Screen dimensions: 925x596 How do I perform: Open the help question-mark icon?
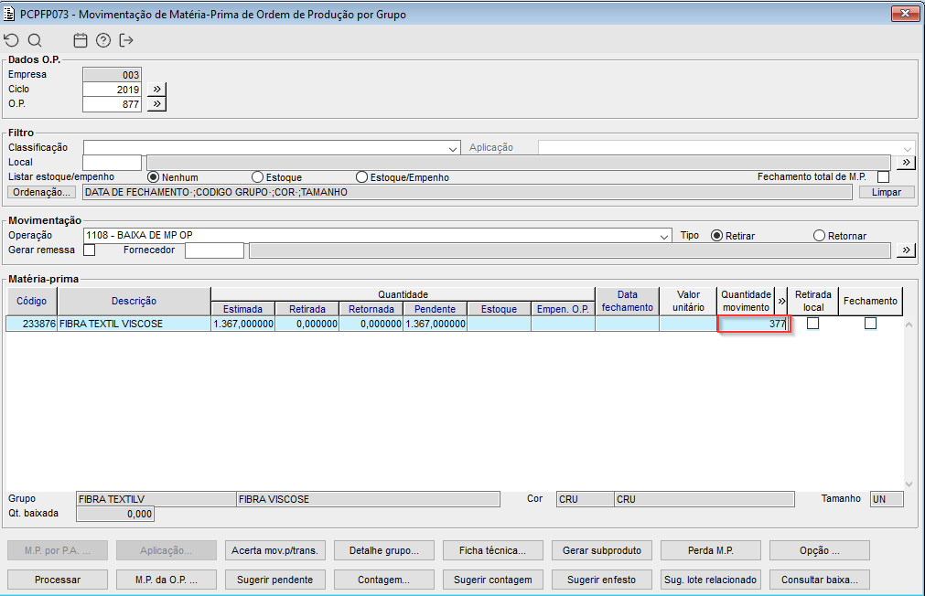(x=103, y=40)
